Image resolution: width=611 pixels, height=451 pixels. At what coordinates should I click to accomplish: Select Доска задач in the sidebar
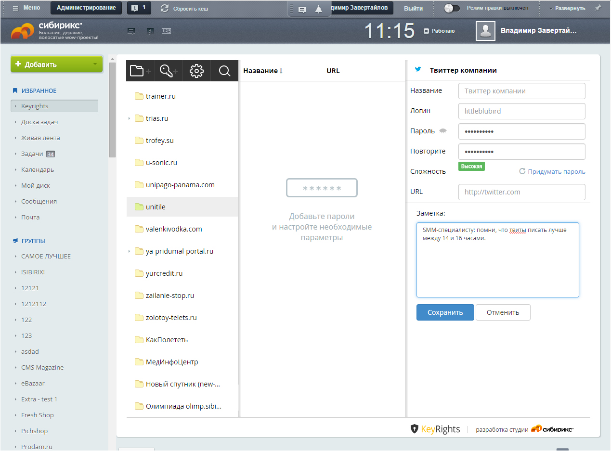click(39, 122)
